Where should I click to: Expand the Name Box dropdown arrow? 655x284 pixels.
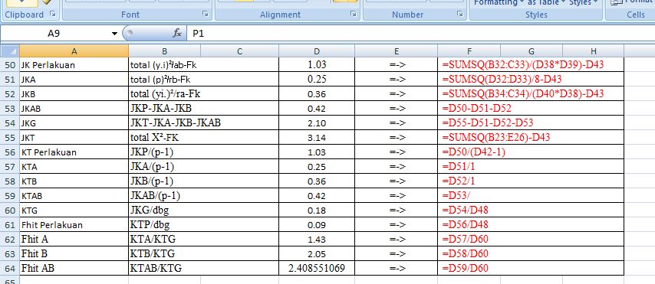(x=114, y=34)
